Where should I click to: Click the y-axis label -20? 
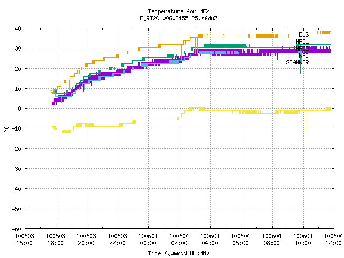(x=17, y=149)
